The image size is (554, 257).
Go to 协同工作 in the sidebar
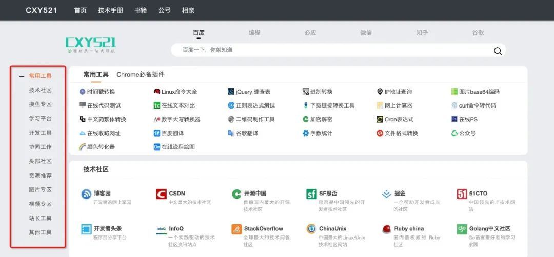(x=41, y=147)
